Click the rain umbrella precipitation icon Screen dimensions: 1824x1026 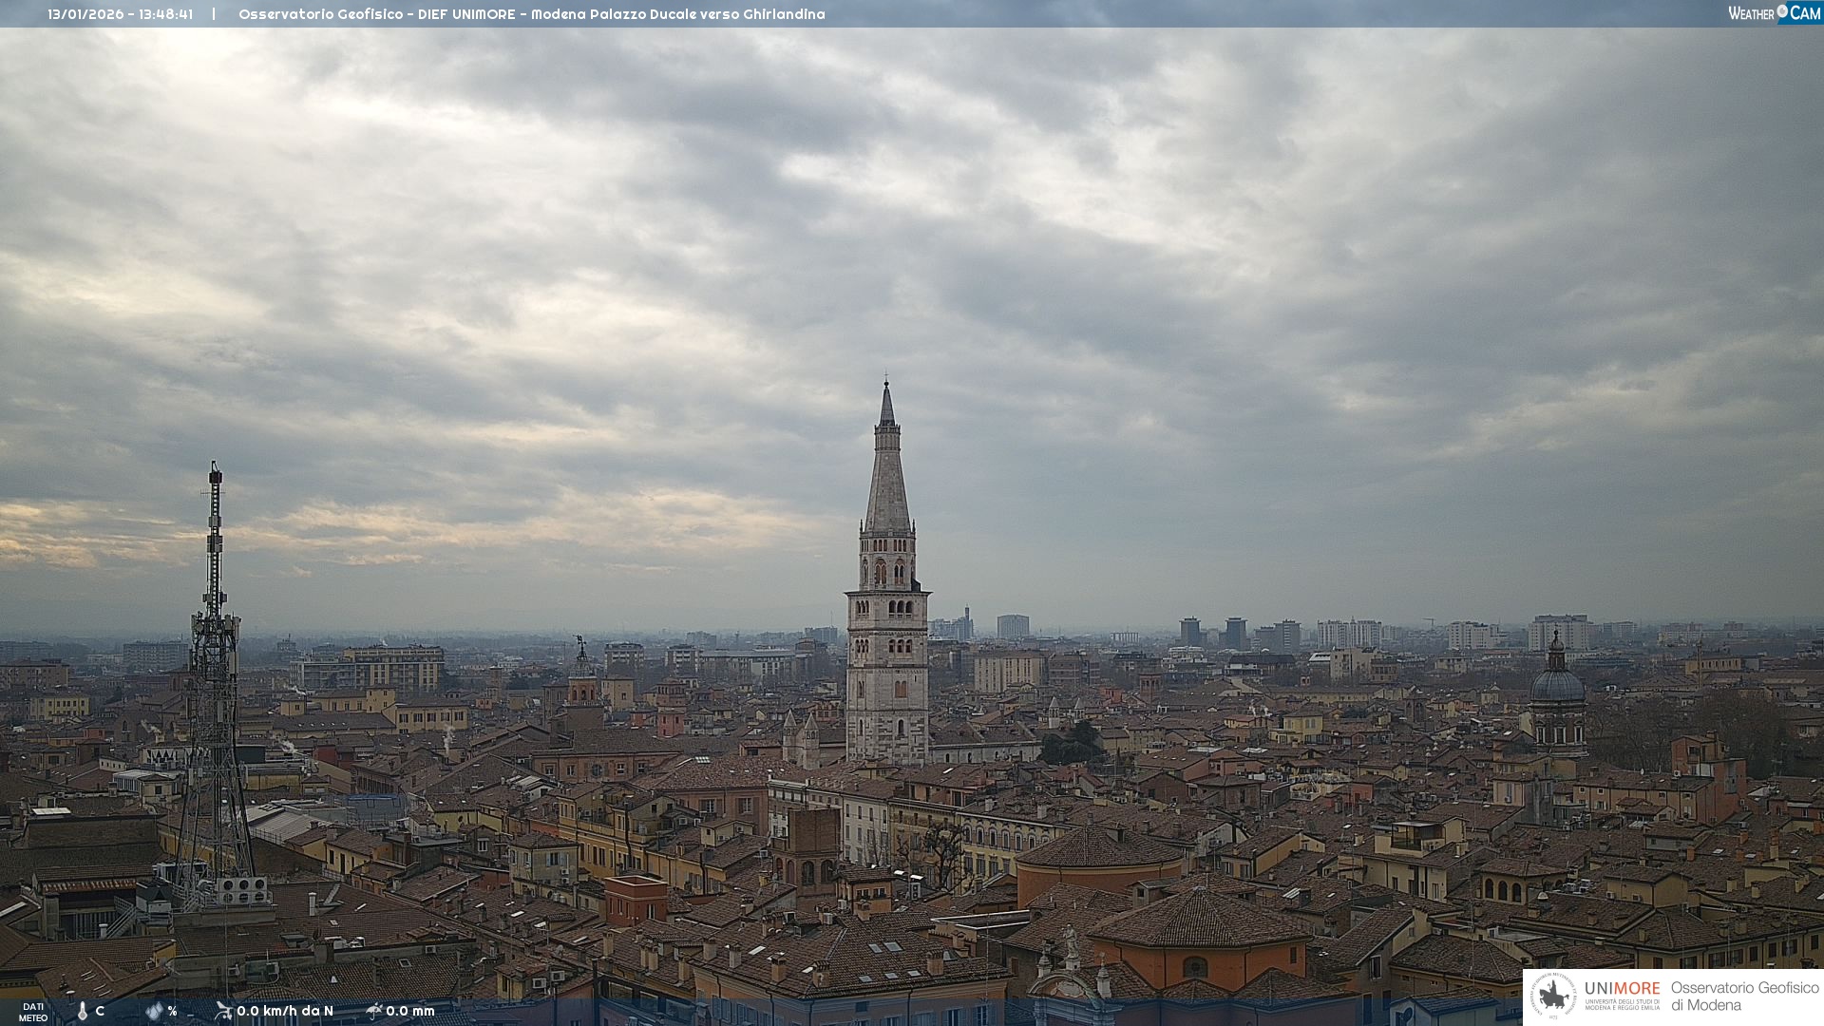pos(374,1011)
